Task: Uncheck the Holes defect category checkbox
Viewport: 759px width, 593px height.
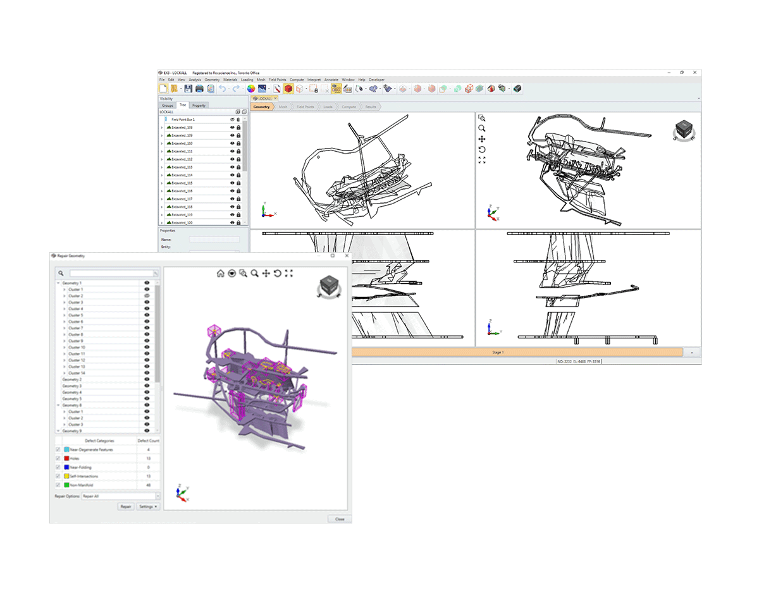Action: click(58, 458)
